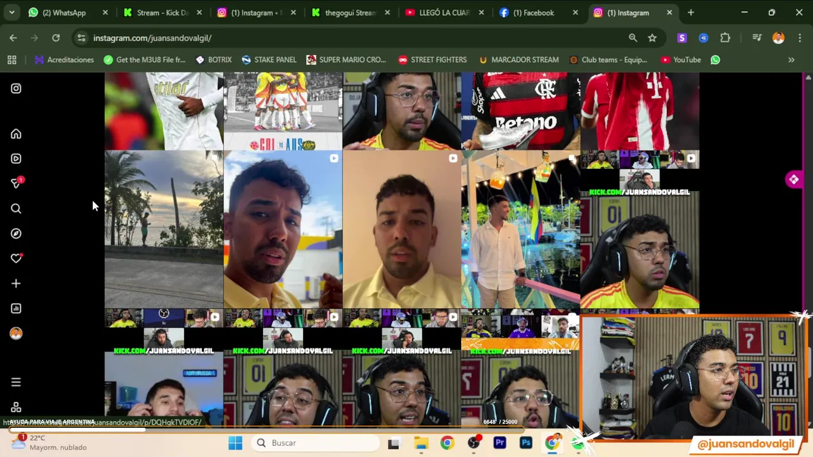Close the Facebook tab
Viewport: 813px width, 457px height.
point(575,13)
